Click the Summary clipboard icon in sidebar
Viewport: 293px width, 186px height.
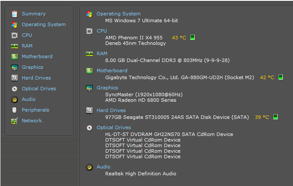pos(15,14)
